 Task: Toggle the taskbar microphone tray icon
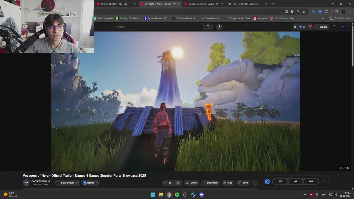coord(317,195)
